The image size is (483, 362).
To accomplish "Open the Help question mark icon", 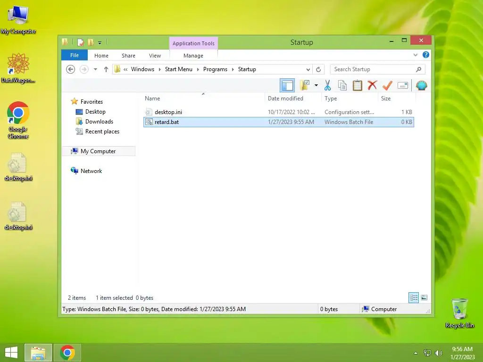I will (x=426, y=55).
